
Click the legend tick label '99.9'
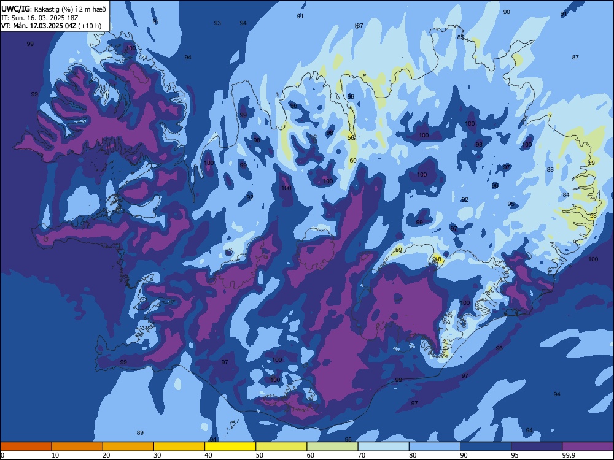pyautogui.click(x=568, y=455)
